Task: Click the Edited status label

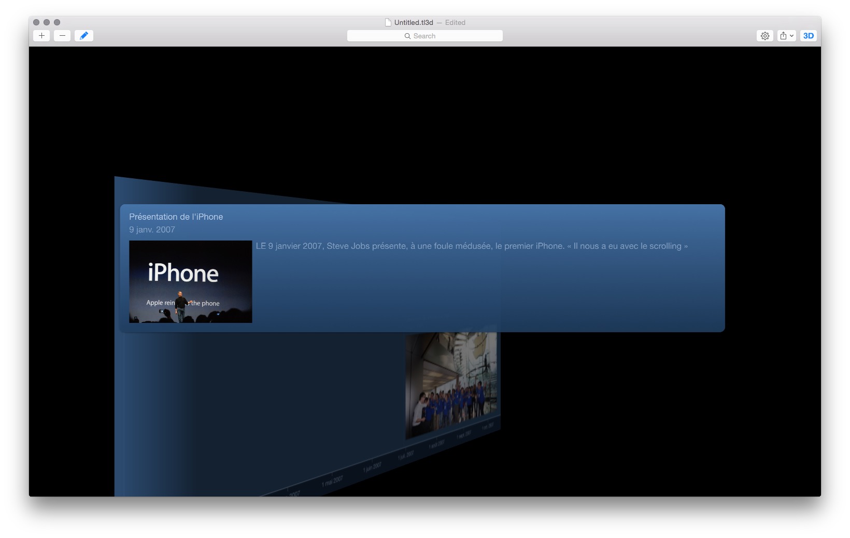Action: (x=455, y=22)
